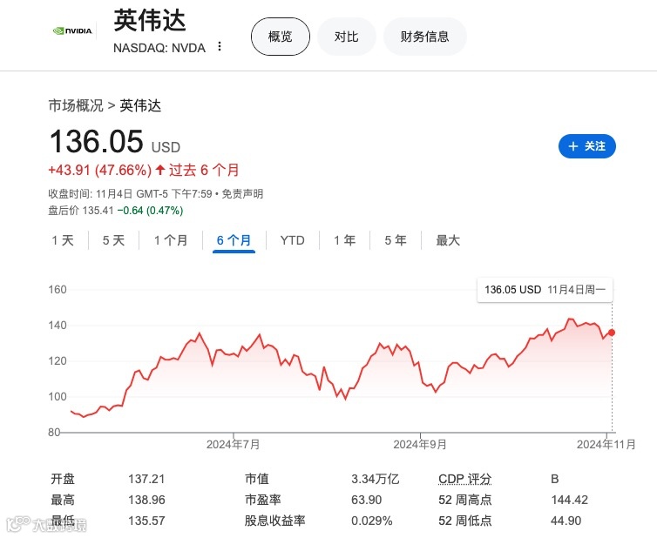
Task: Select the 5 天 time range
Action: [x=113, y=240]
